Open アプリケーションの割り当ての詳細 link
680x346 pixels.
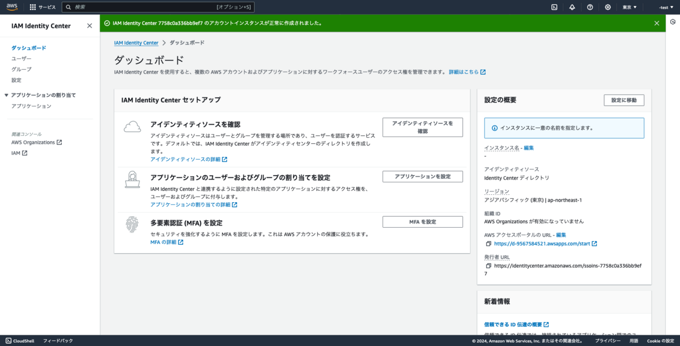click(x=194, y=204)
